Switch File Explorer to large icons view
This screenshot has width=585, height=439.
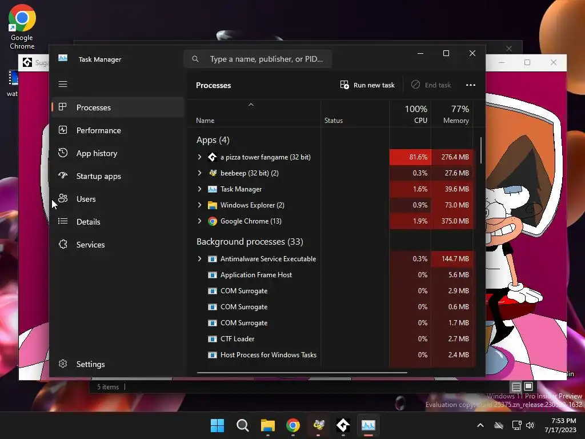[x=528, y=386]
